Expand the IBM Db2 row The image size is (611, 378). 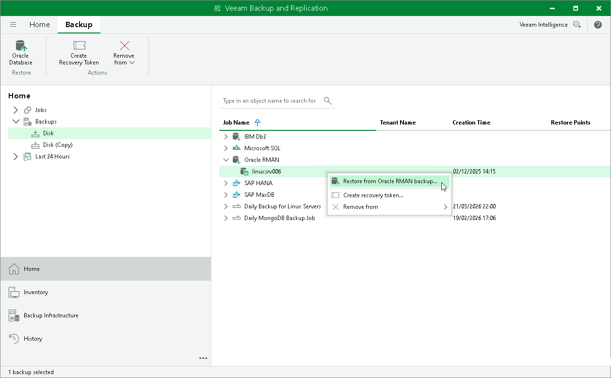coord(225,137)
